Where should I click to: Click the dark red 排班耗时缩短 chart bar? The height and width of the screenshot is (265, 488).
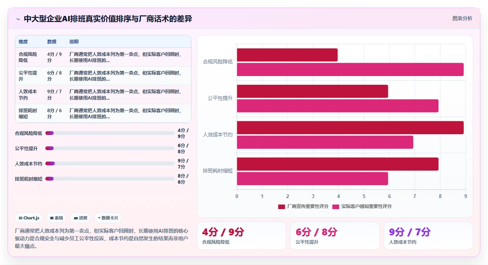tap(338, 164)
